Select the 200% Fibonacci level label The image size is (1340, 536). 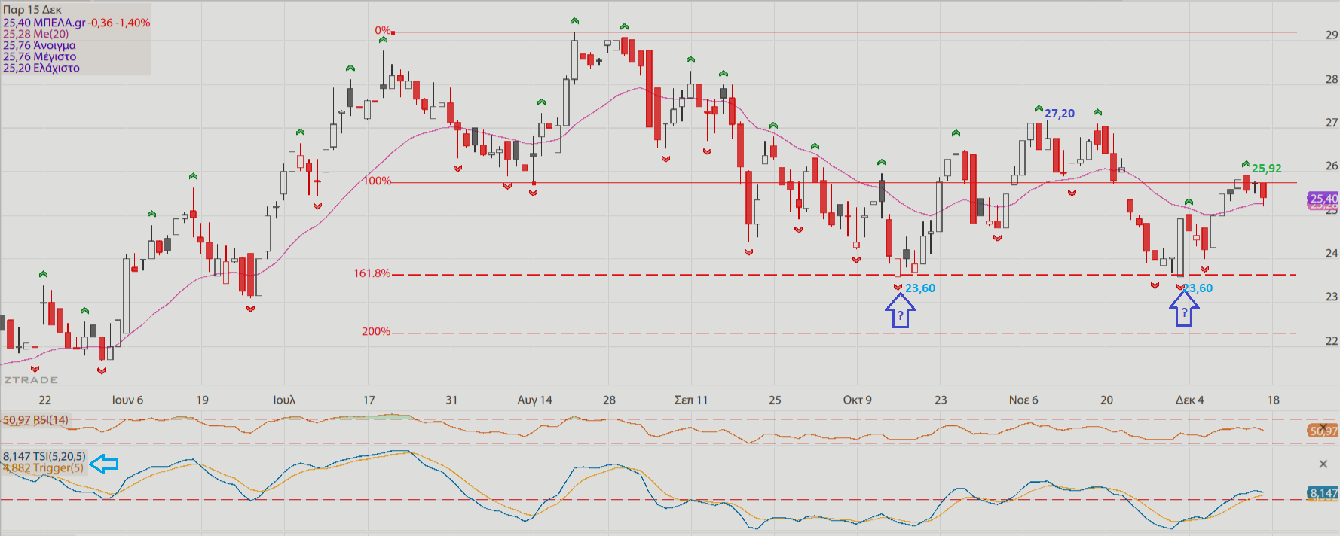coord(376,331)
